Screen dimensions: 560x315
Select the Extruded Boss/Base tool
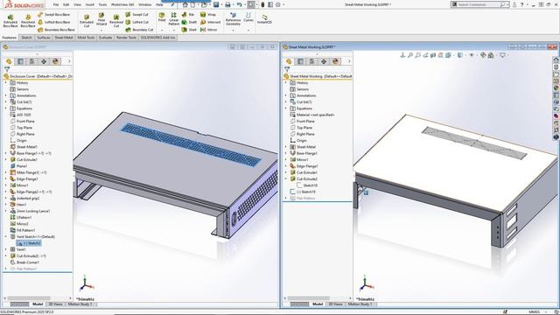click(x=10, y=21)
